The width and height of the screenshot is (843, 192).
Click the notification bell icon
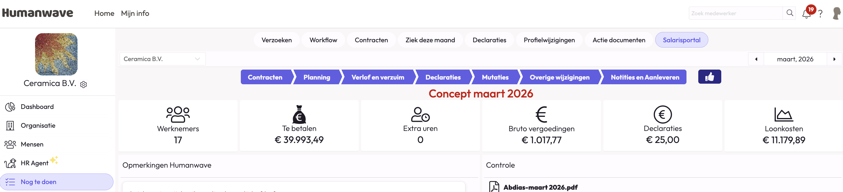(x=806, y=14)
